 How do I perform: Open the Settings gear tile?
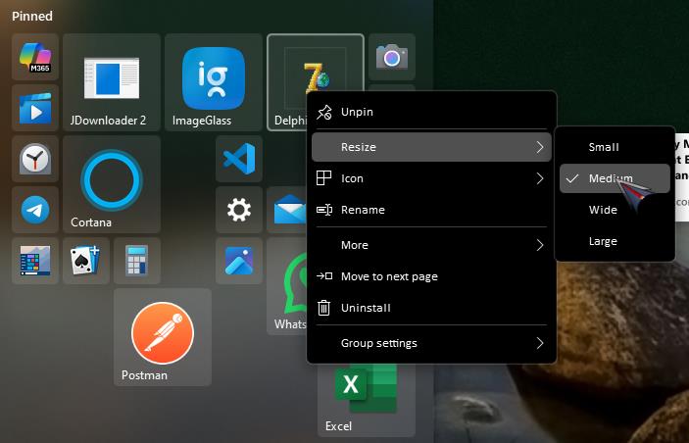pyautogui.click(x=239, y=210)
